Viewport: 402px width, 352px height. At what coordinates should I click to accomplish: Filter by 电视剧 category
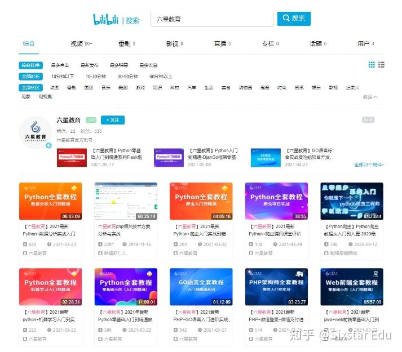(45, 96)
